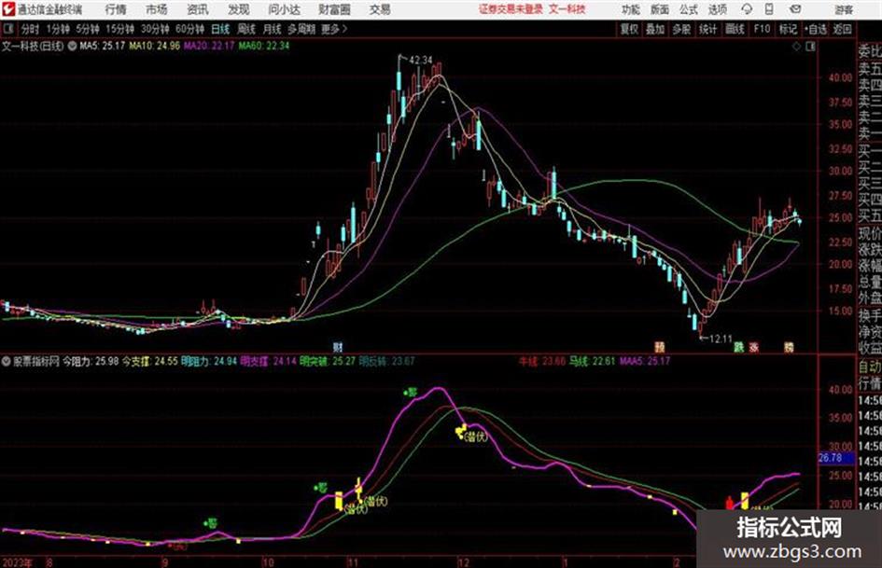Switch to the 周线 weekly tab
Screen dimensions: 882x568
click(x=246, y=29)
